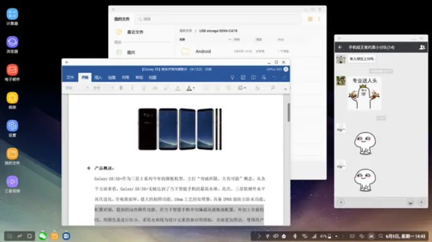432x242 pixels.
Task: Open the 文件 menu in Word
Action: coord(70,78)
